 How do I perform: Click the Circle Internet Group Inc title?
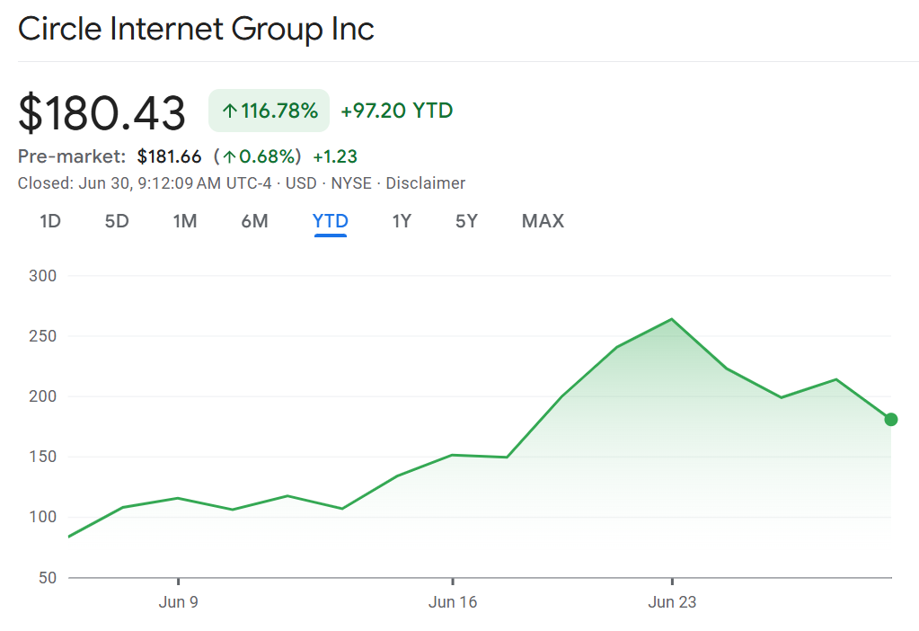[x=196, y=29]
